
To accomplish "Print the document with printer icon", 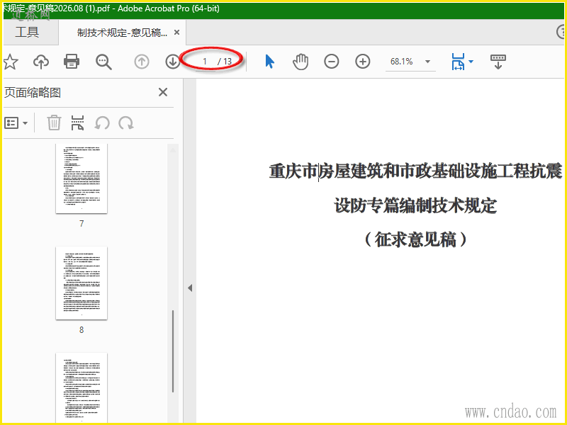I will tap(72, 62).
